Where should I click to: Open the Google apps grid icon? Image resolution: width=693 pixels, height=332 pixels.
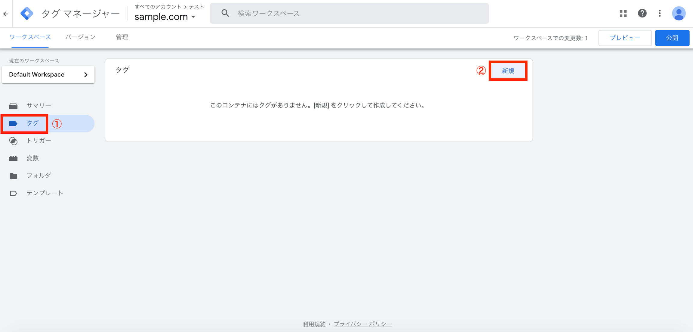(623, 14)
